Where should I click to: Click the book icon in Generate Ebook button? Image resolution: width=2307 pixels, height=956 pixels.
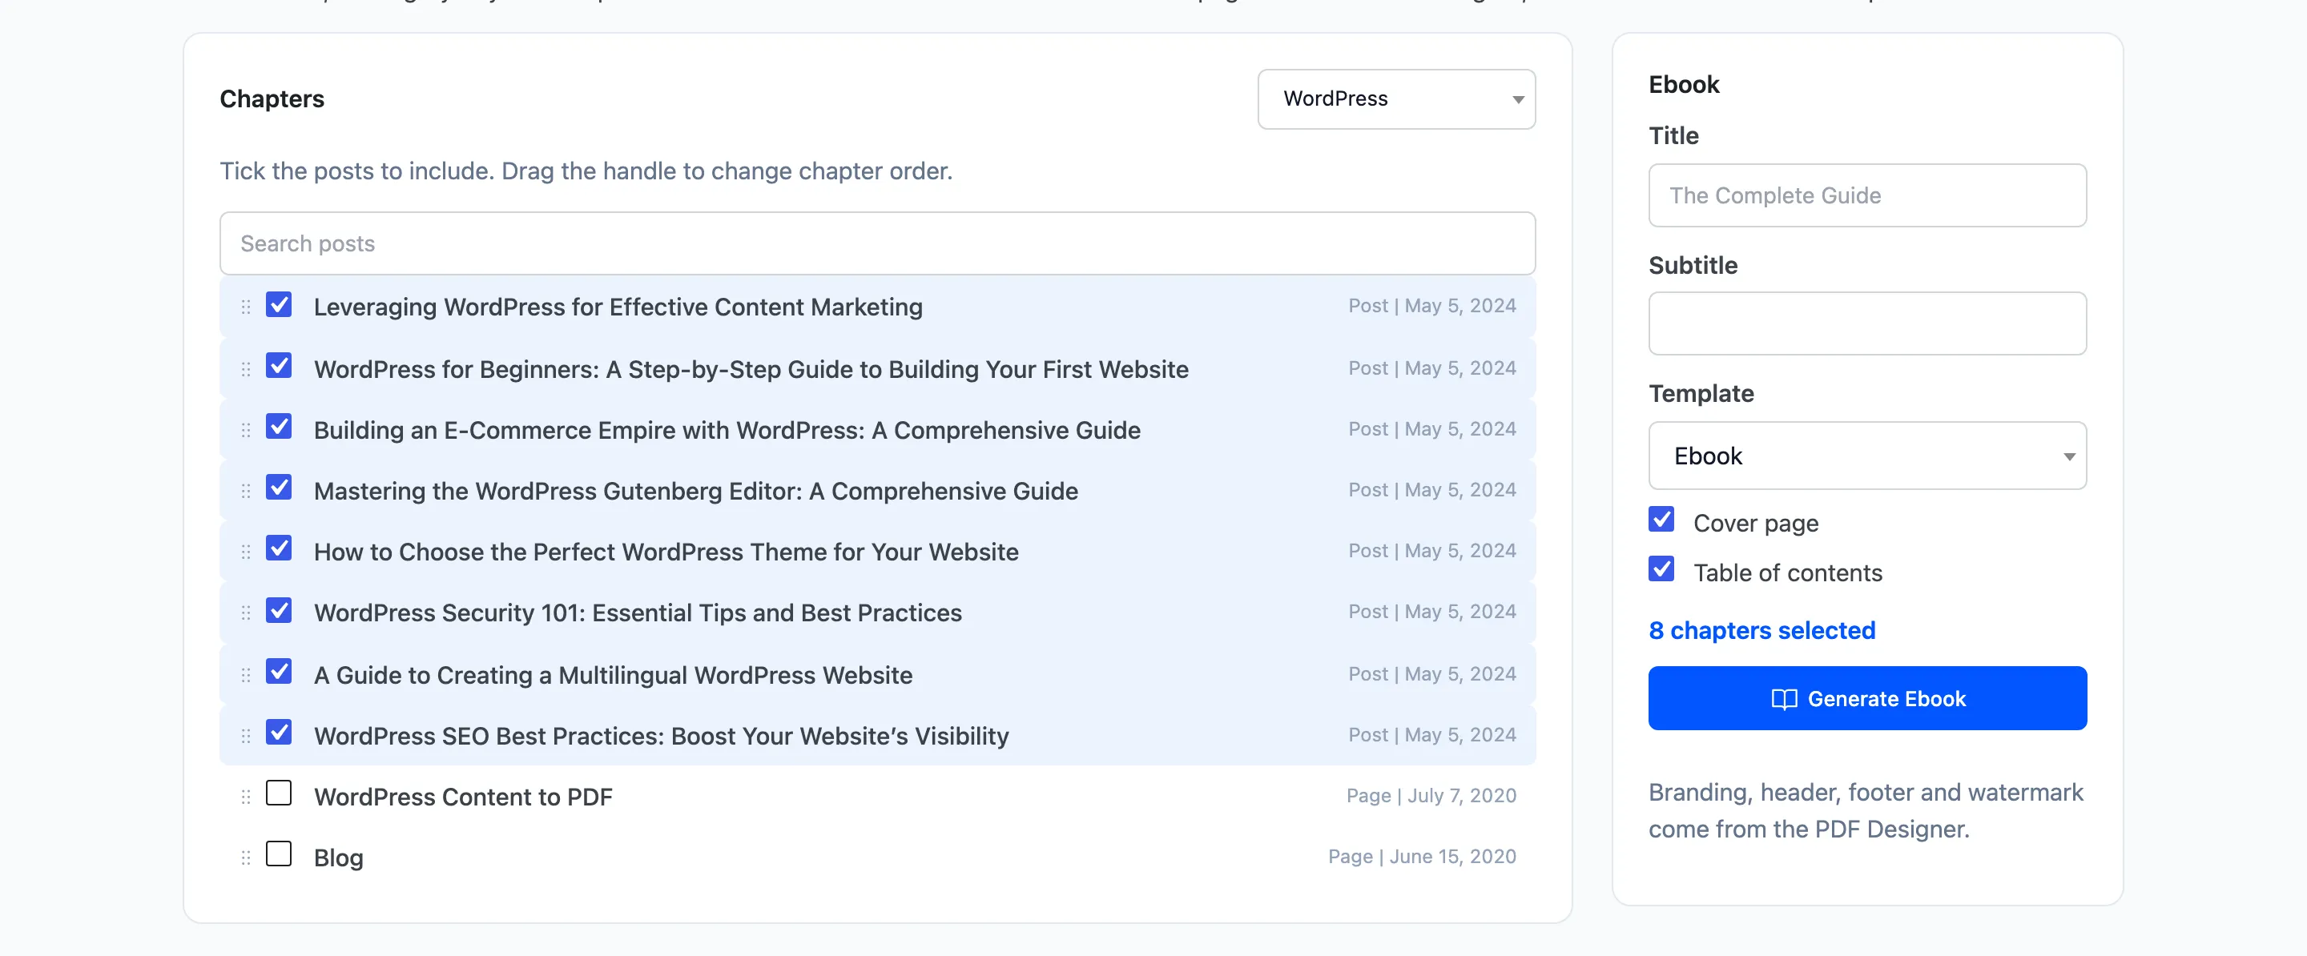tap(1784, 699)
